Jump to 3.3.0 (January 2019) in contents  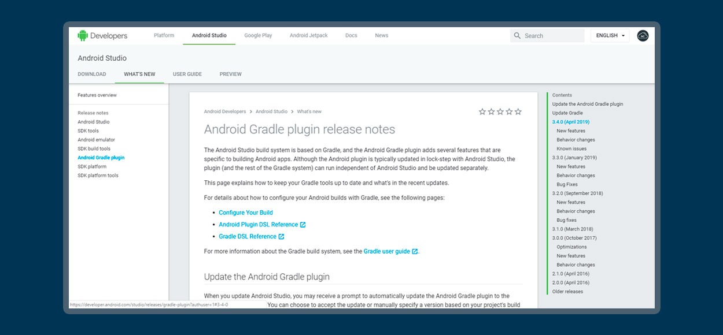574,158
